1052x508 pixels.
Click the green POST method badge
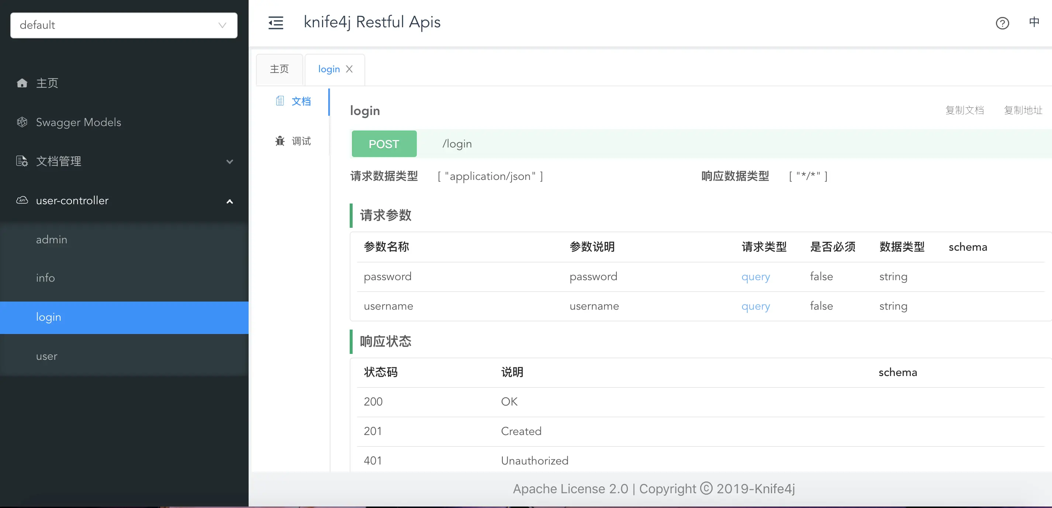[384, 144]
